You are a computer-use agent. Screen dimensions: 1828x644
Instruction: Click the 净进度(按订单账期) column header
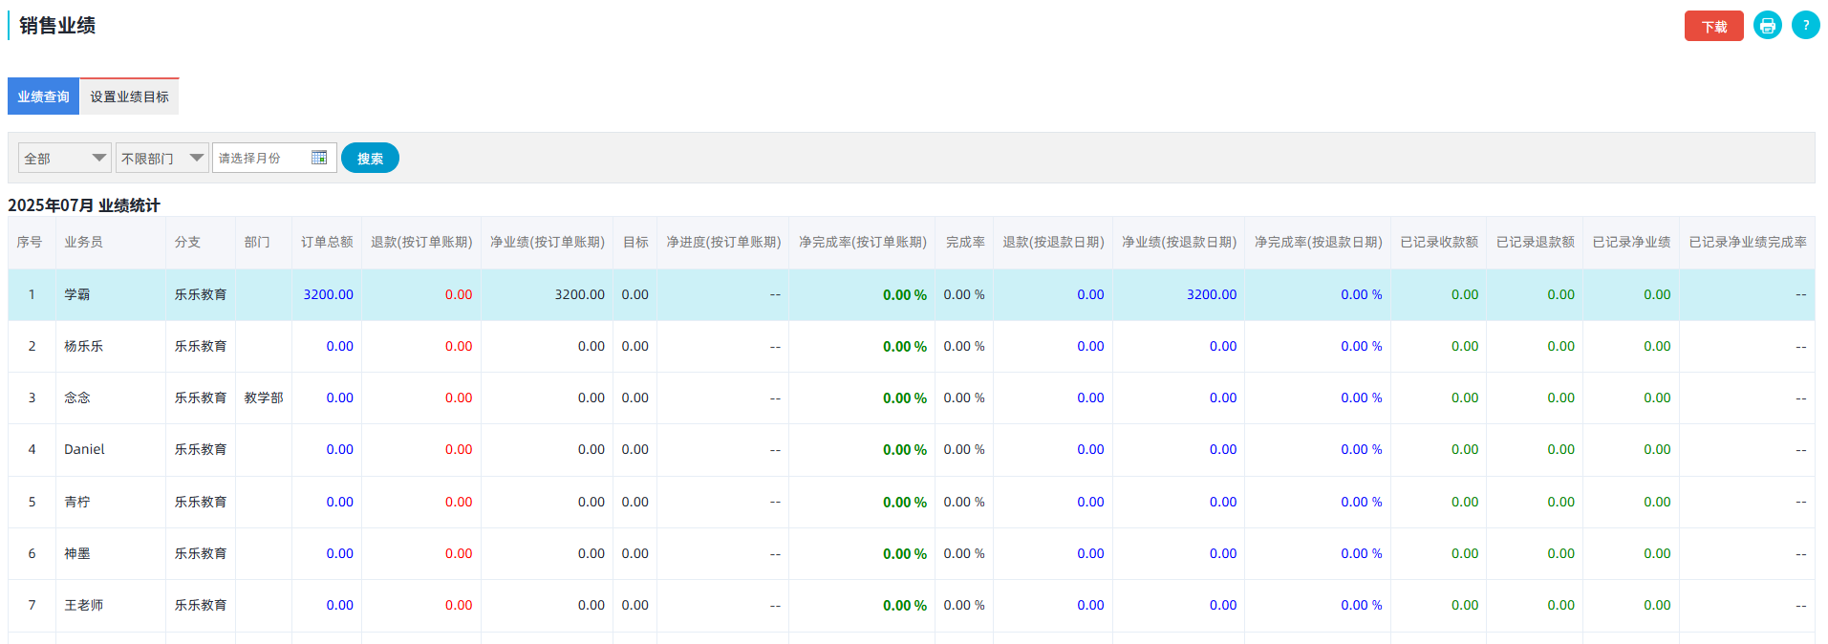723,243
